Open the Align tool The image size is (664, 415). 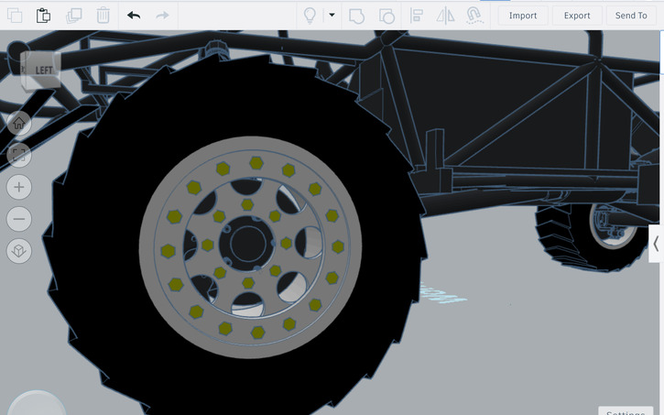[417, 16]
